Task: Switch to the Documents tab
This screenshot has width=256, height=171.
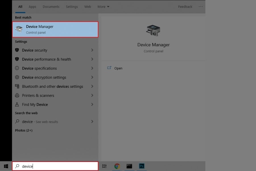Action: pyautogui.click(x=51, y=7)
